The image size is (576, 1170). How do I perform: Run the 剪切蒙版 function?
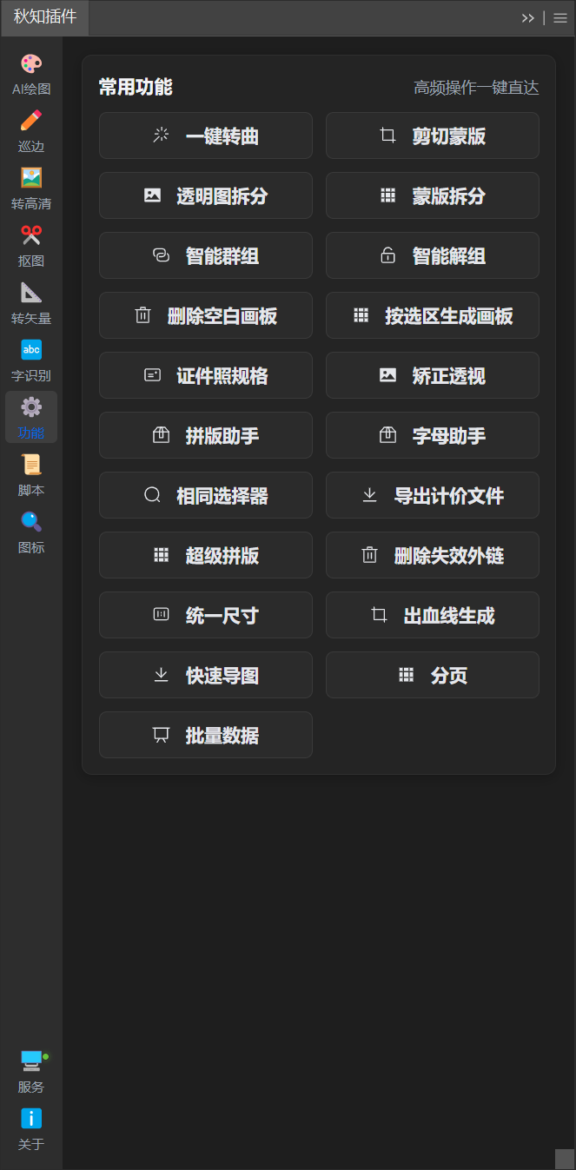tap(433, 136)
